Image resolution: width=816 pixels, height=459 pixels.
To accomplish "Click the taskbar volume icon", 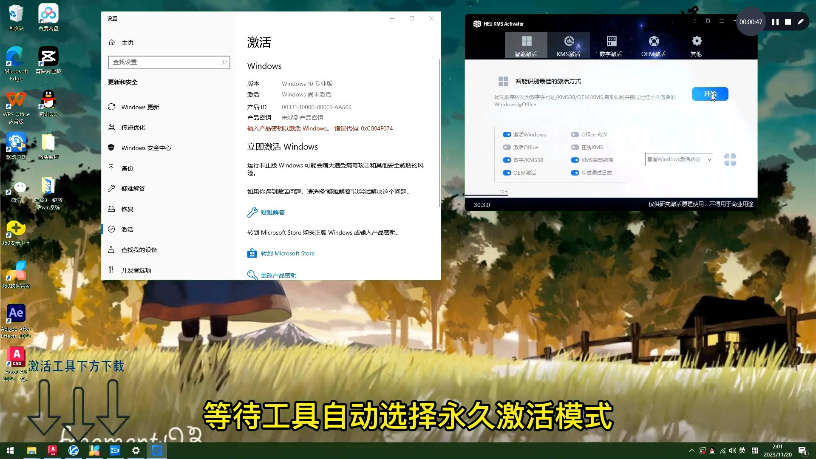I will (x=732, y=450).
